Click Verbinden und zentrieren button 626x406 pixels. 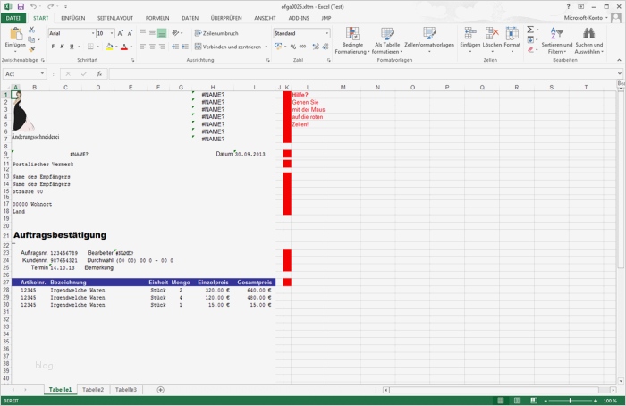228,47
